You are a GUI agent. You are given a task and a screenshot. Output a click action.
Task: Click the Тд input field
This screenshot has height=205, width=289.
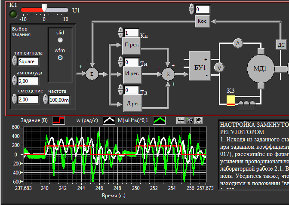132,90
